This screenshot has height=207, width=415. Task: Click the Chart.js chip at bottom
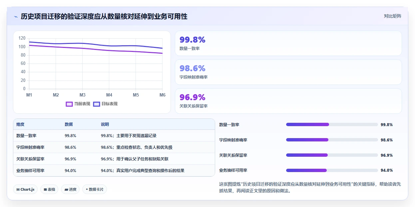click(25, 189)
